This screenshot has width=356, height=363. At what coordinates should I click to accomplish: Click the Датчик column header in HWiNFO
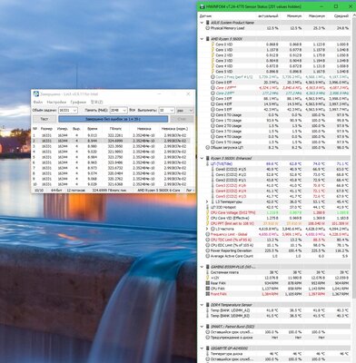pos(206,15)
